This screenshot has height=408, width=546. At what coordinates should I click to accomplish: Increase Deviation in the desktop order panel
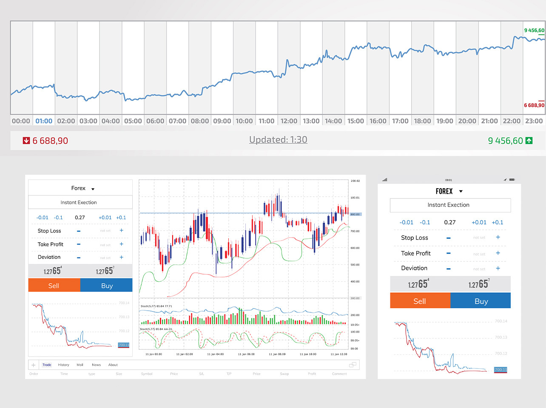tap(121, 257)
